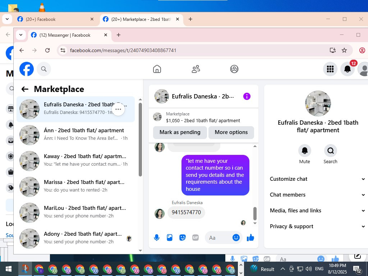This screenshot has height=276, width=368.
Task: Go to Home via house icon
Action: tap(157, 69)
